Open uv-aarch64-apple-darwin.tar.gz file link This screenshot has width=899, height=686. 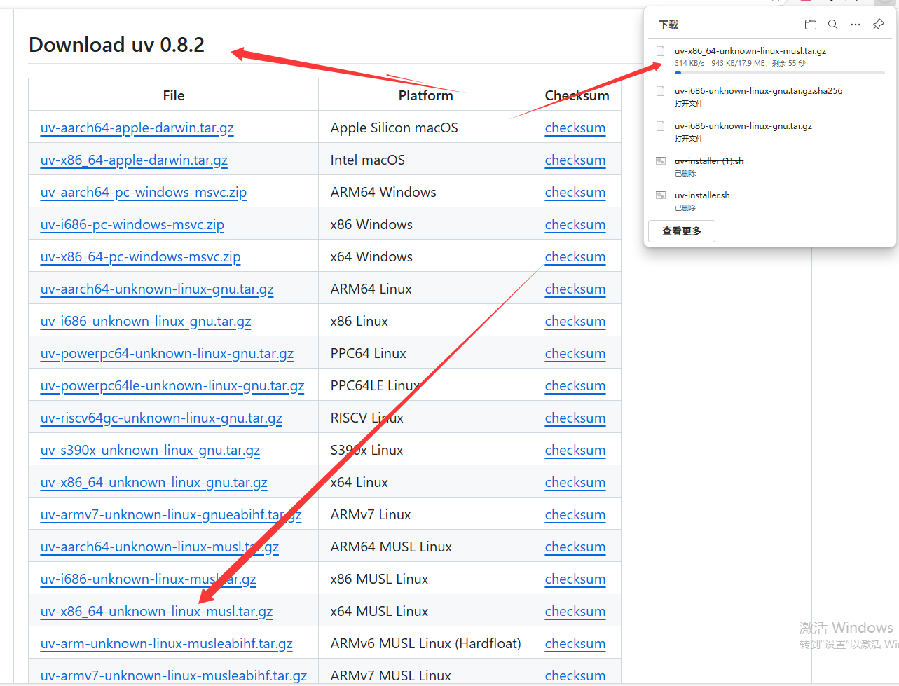point(137,128)
